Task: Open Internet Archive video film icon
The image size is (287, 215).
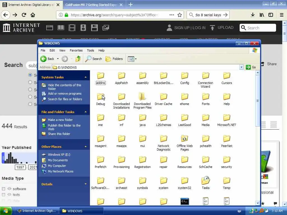Action: click(72, 28)
